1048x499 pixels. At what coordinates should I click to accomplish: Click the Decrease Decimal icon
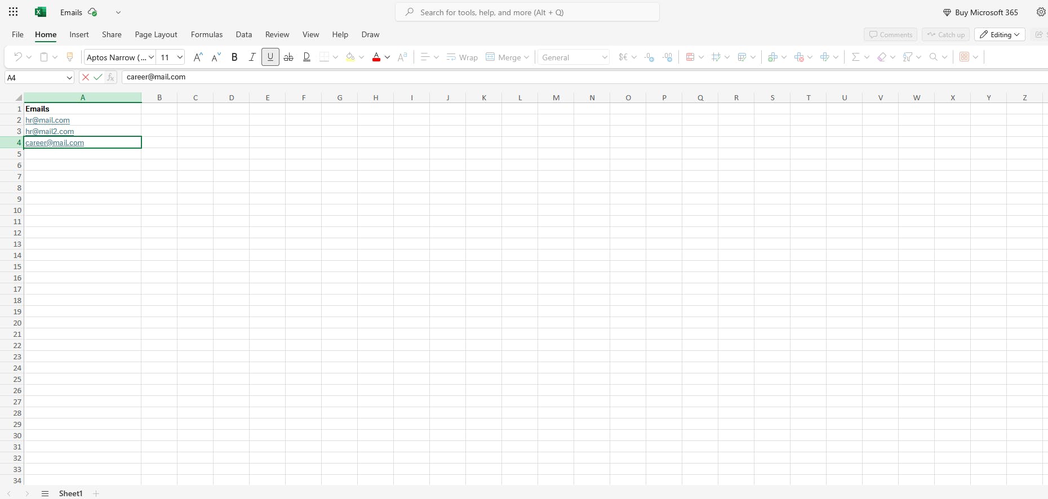[650, 57]
